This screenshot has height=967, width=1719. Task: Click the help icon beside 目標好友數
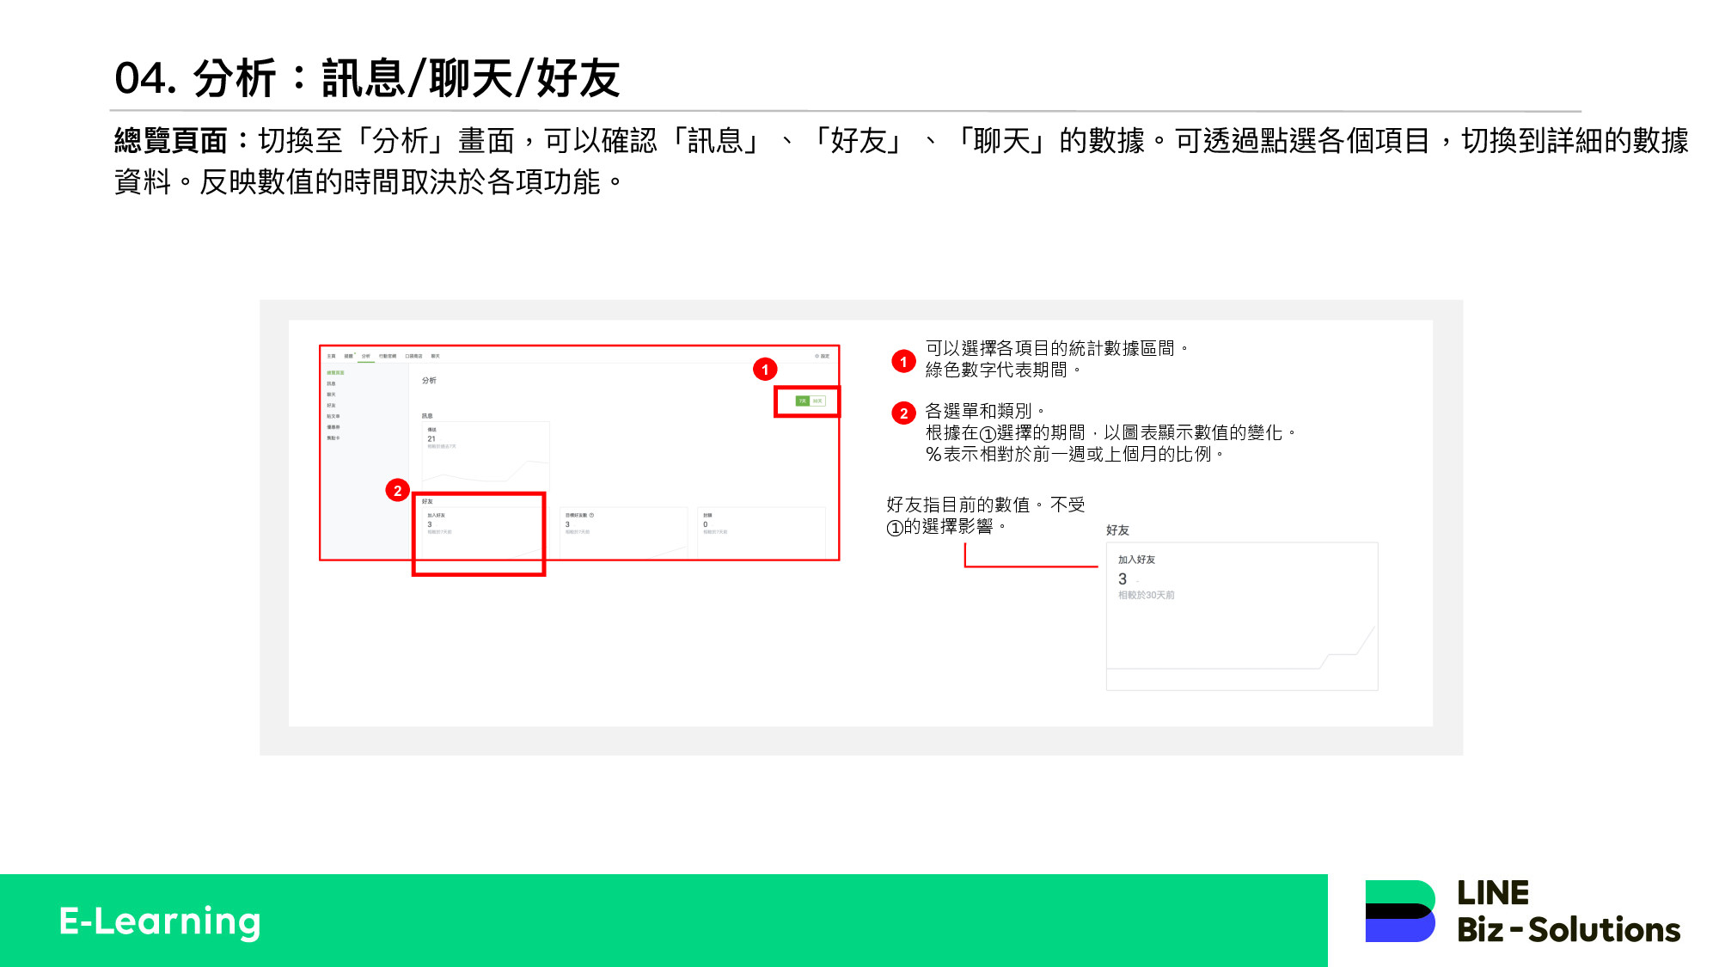[591, 516]
